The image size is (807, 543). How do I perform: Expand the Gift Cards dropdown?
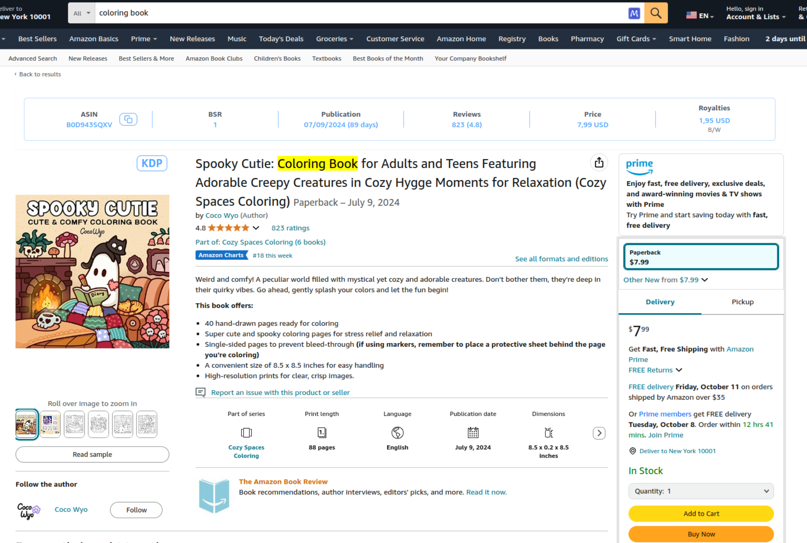click(x=636, y=39)
